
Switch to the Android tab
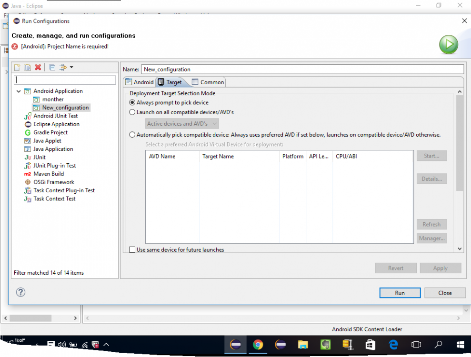tap(140, 82)
